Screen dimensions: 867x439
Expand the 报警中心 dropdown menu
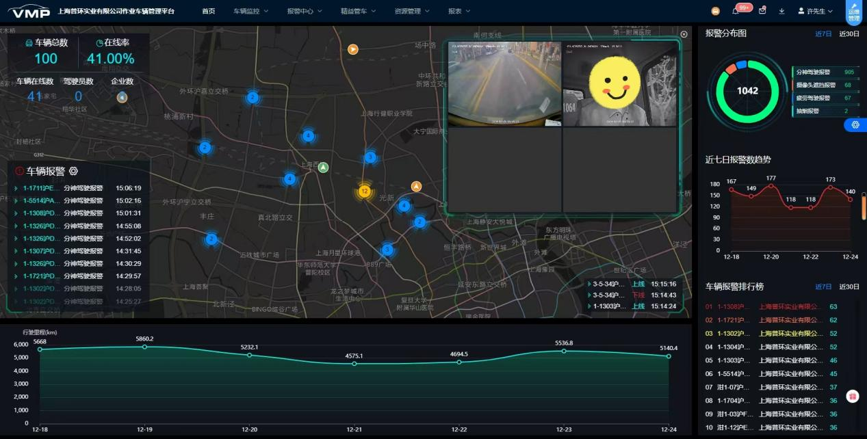pos(305,11)
